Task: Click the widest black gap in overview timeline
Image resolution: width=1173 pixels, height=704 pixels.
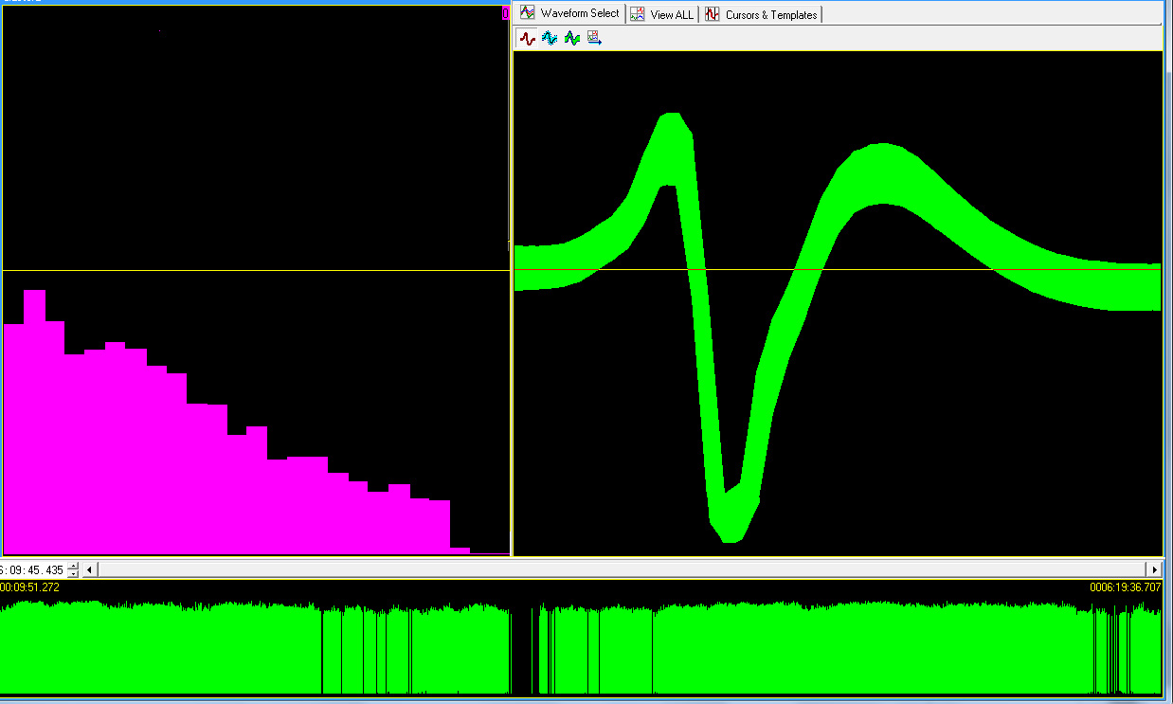Action: click(524, 654)
